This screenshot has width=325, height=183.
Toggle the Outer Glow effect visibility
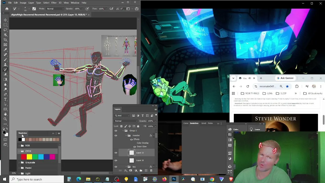[135, 147]
